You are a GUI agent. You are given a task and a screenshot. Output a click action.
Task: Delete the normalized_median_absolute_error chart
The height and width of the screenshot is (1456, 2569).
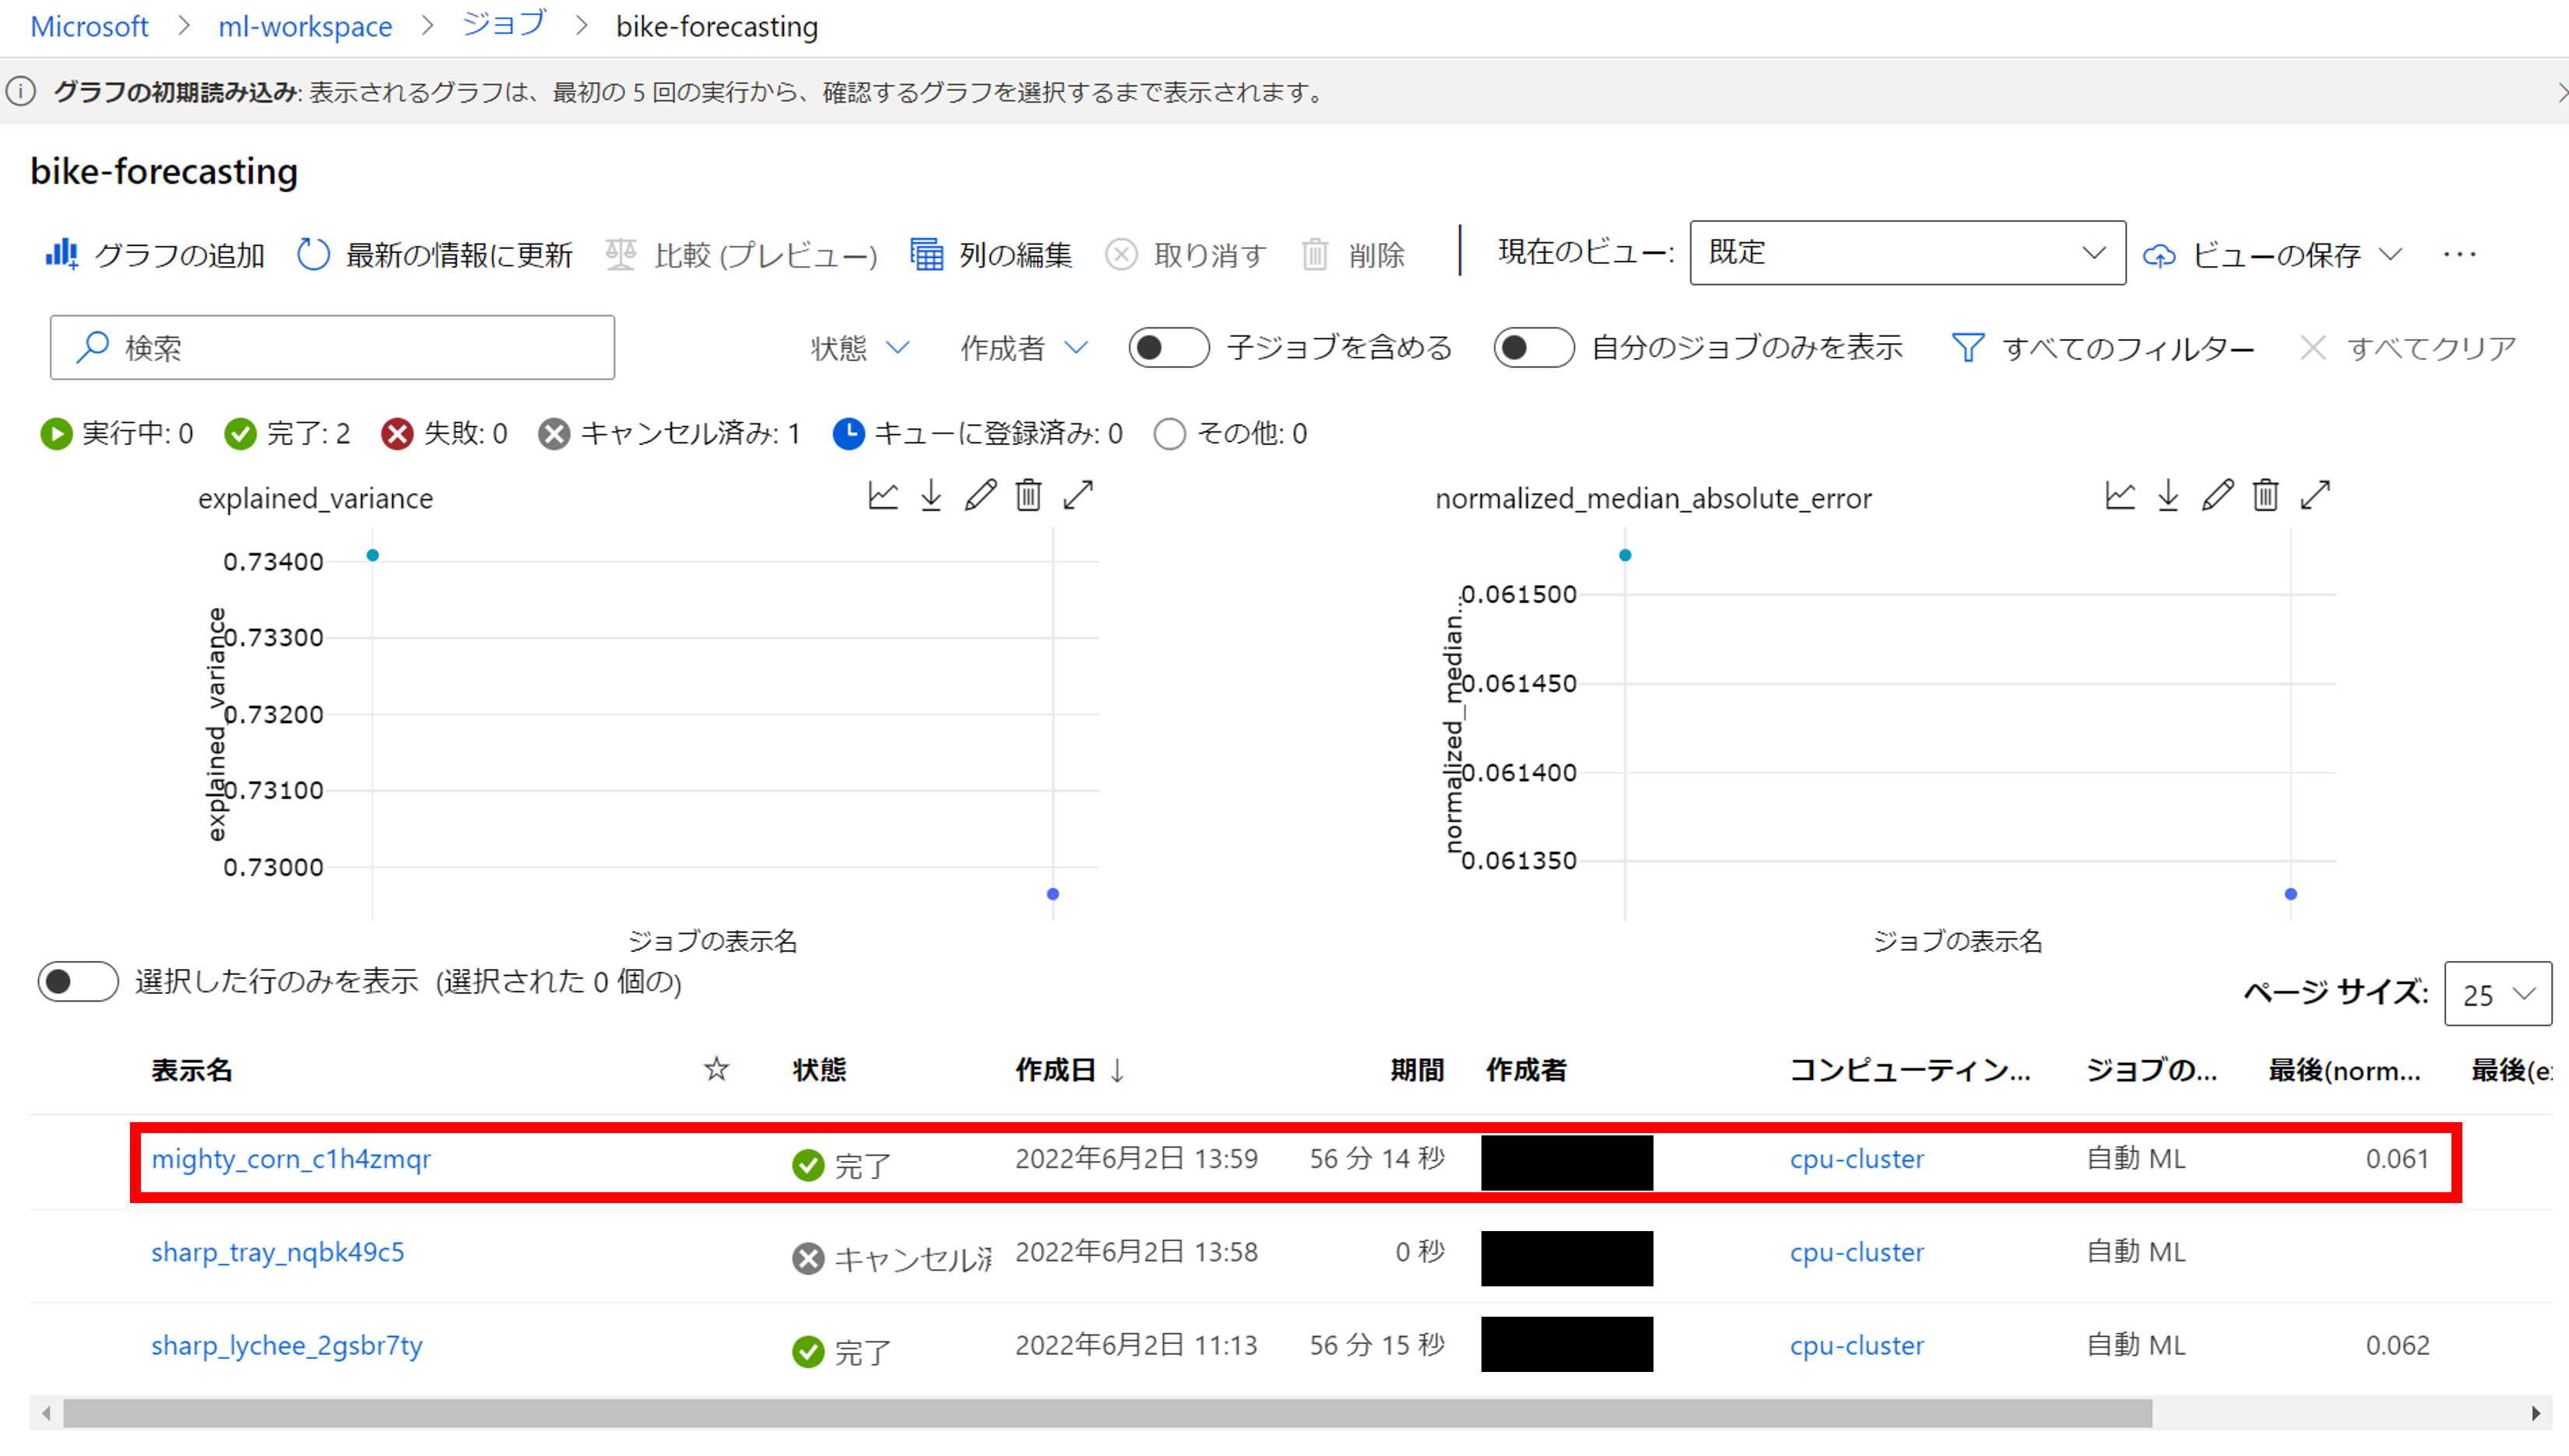click(x=2266, y=494)
